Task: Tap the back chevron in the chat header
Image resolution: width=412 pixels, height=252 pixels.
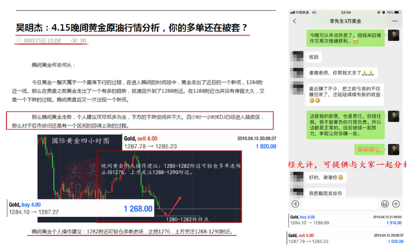Action: 295,21
